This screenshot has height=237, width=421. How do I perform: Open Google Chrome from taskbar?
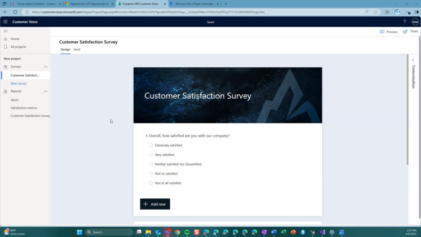pos(177,232)
